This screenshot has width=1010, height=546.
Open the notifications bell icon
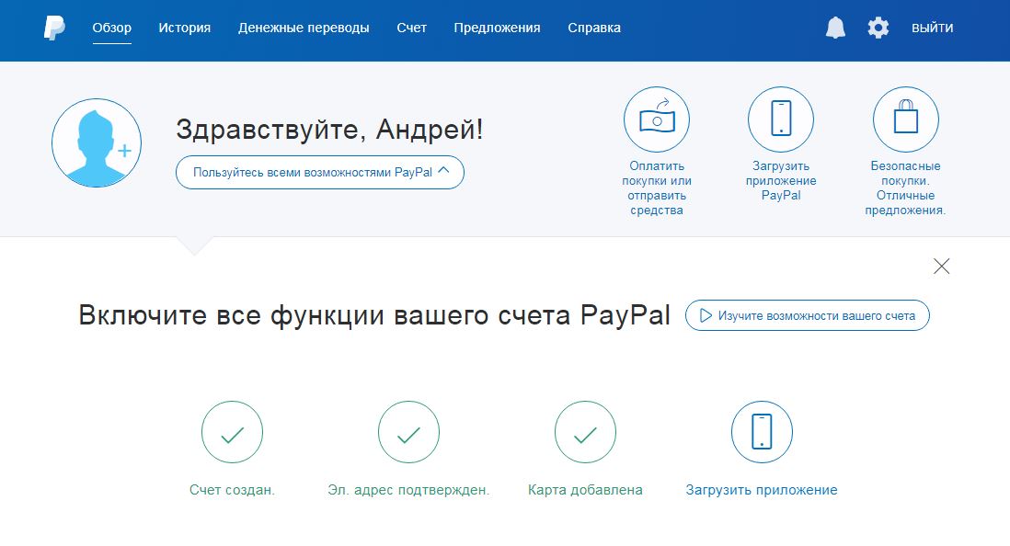pyautogui.click(x=835, y=28)
